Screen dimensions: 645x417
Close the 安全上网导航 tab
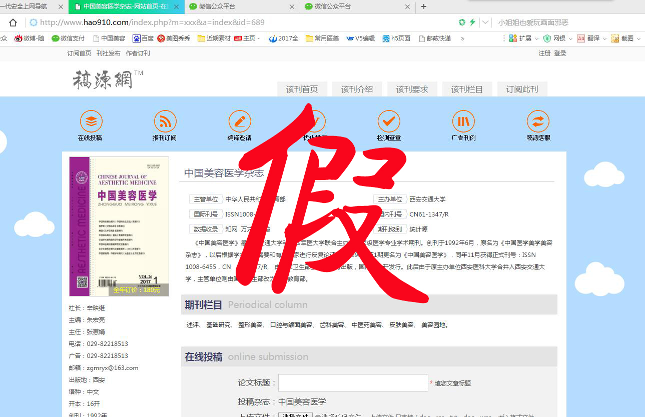pyautogui.click(x=61, y=7)
